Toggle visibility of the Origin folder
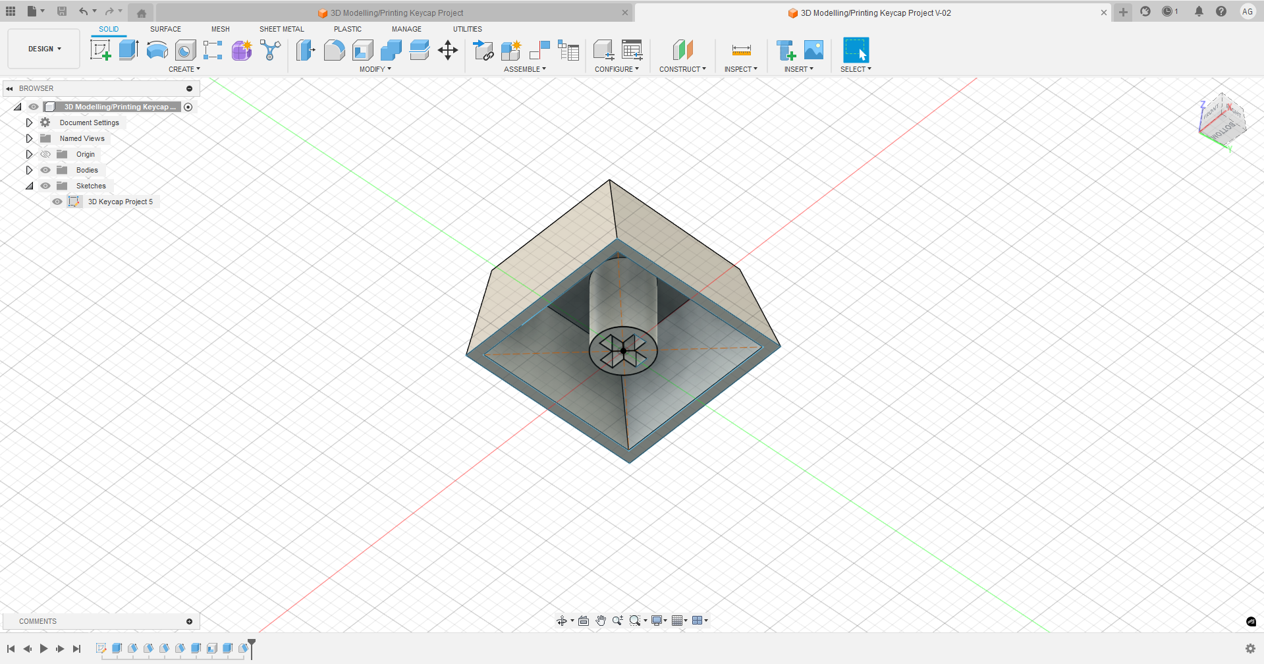The image size is (1264, 664). tap(45, 154)
